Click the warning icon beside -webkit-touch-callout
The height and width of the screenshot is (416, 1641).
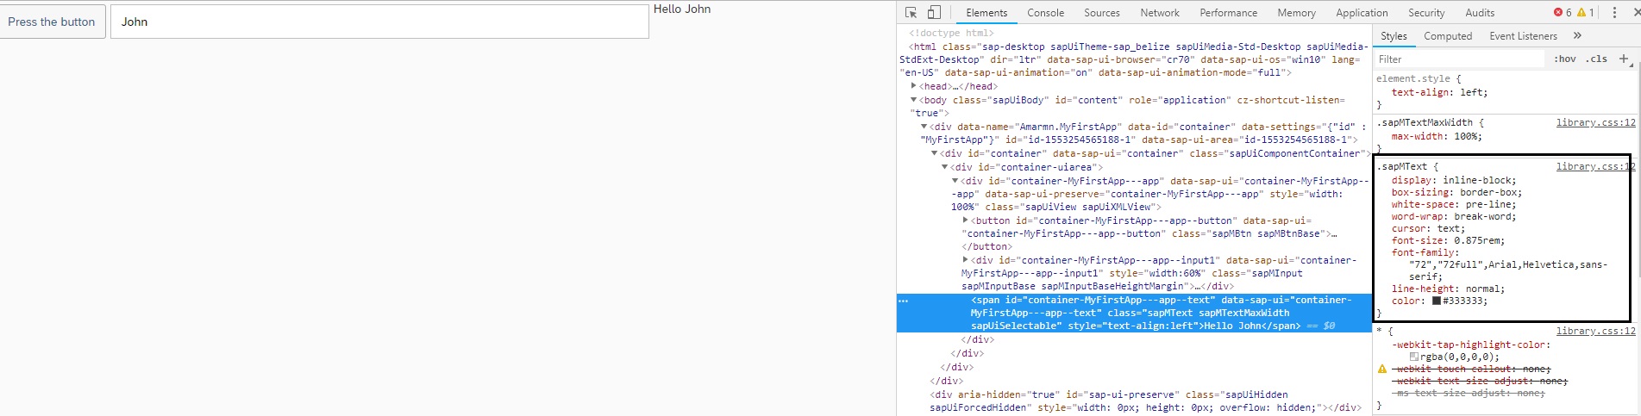tap(1382, 369)
